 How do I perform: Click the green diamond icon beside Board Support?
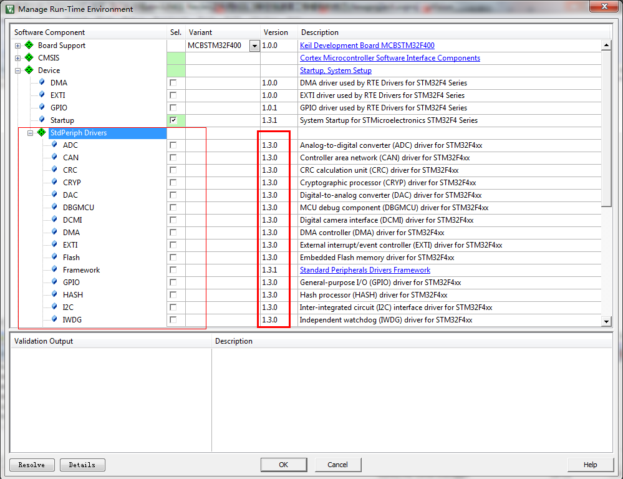point(29,45)
